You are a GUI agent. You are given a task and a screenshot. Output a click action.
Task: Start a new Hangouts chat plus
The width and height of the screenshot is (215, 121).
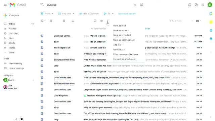[33, 80]
